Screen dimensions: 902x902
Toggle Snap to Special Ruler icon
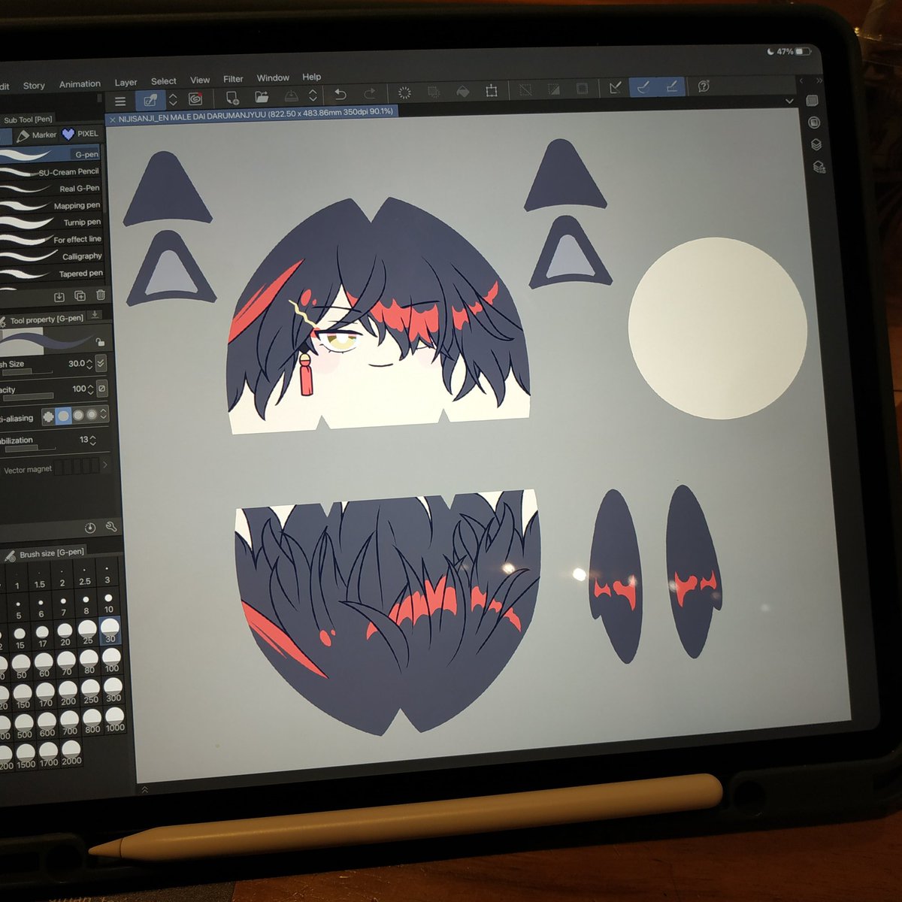pos(643,87)
